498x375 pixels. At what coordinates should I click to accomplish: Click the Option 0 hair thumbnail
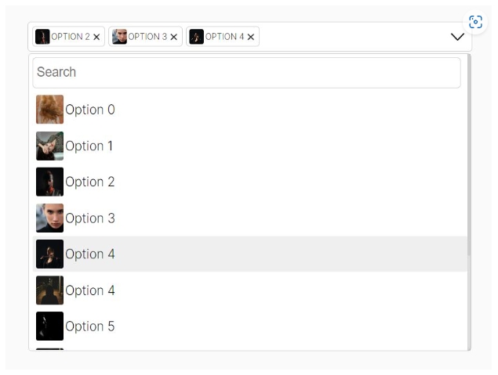click(49, 110)
